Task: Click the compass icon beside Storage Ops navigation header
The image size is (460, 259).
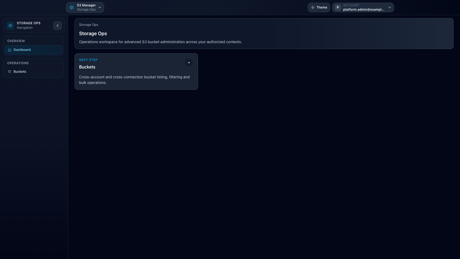Action: click(10, 25)
